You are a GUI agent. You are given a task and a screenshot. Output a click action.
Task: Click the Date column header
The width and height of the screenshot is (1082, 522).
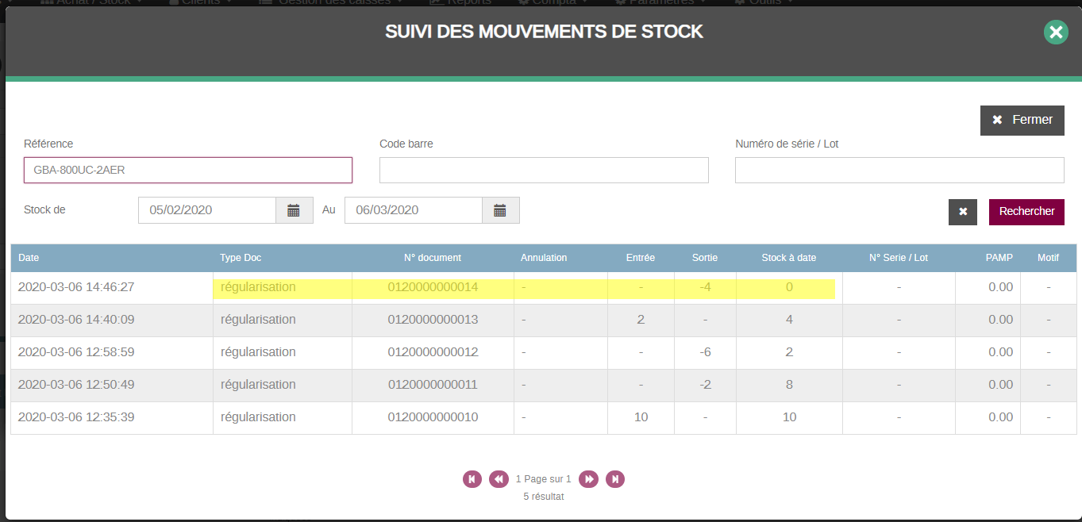[x=29, y=258]
